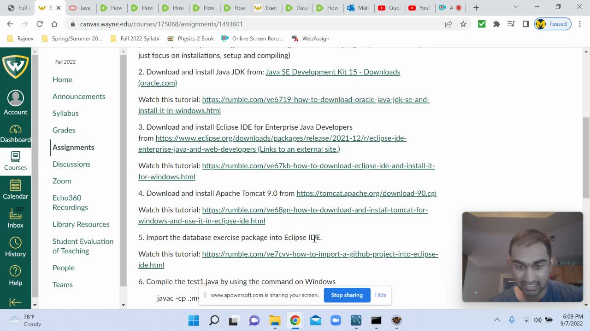590x331 pixels.
Task: Switch to the Data tab
Action: coord(296,8)
